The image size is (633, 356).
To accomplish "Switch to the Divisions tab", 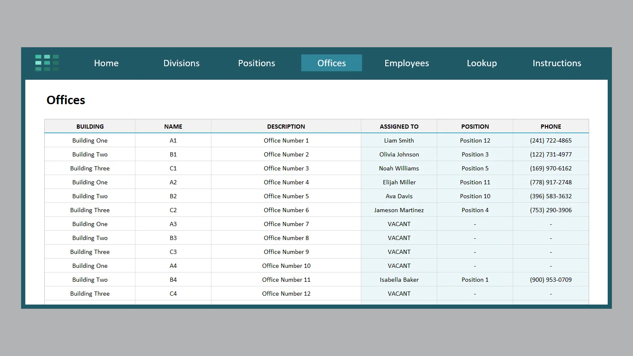I will pyautogui.click(x=181, y=63).
